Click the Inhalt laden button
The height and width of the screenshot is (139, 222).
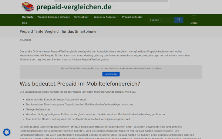pos(111,74)
